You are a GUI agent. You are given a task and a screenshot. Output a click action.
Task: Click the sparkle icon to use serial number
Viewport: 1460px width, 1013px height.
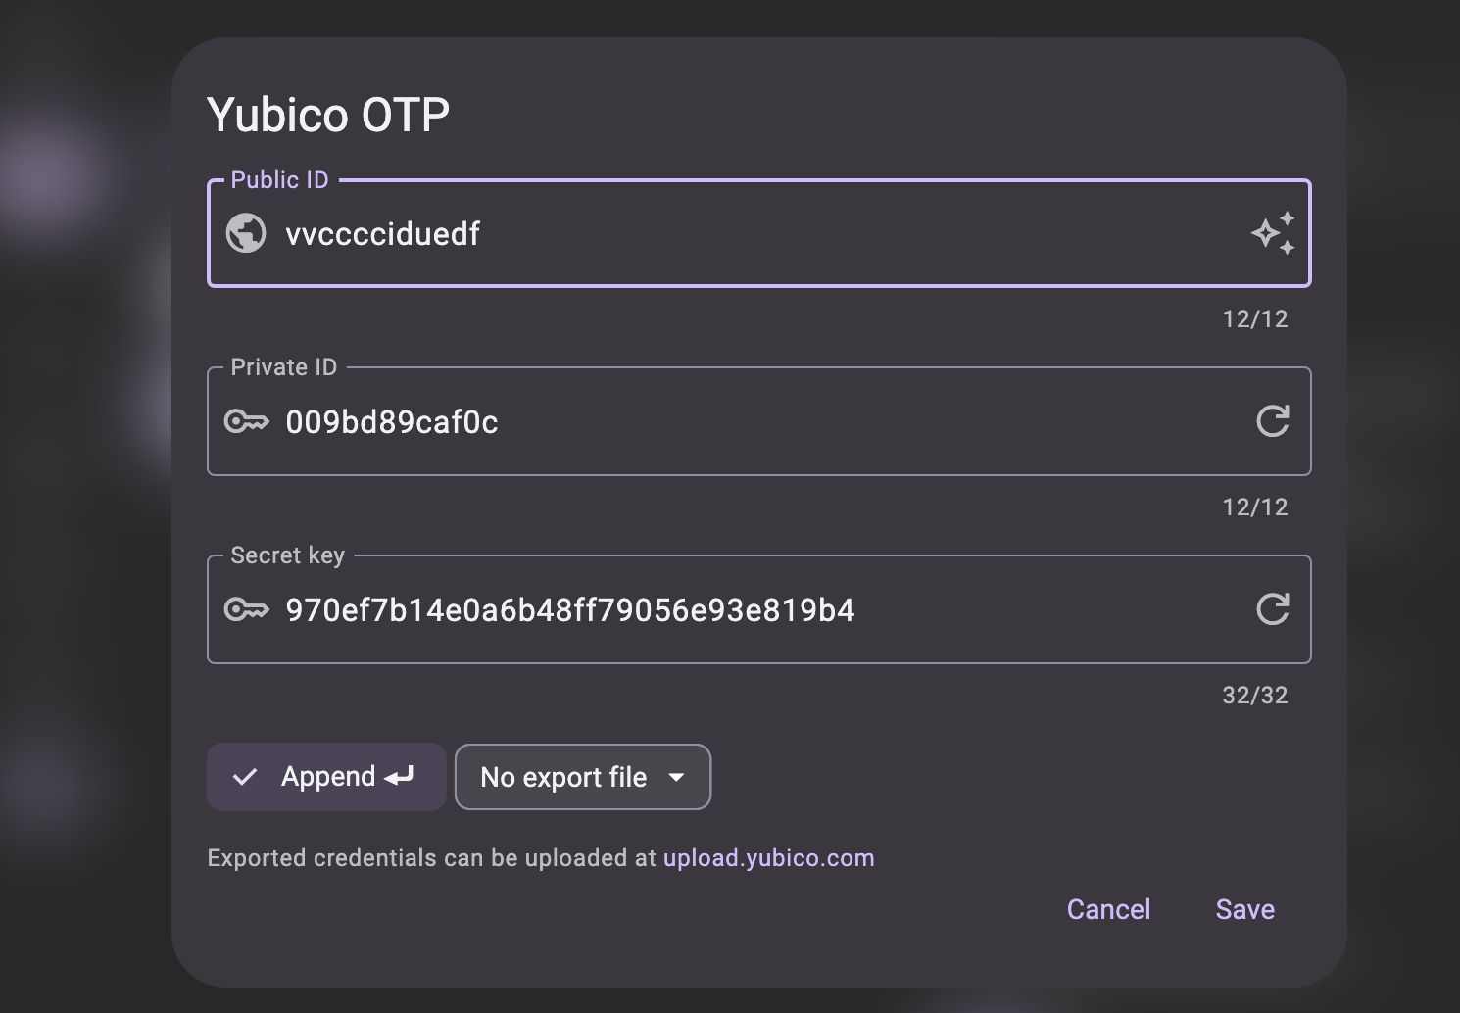[1274, 233]
